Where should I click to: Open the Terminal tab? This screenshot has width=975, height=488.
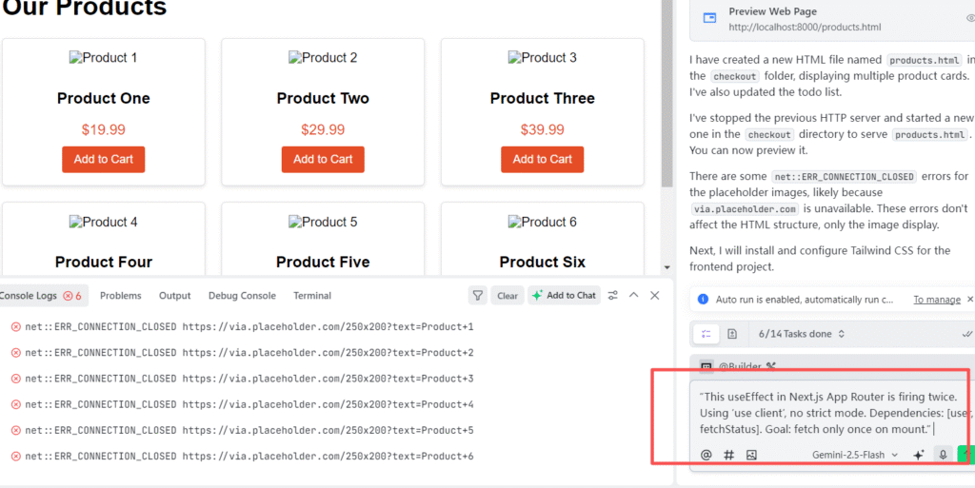point(312,296)
